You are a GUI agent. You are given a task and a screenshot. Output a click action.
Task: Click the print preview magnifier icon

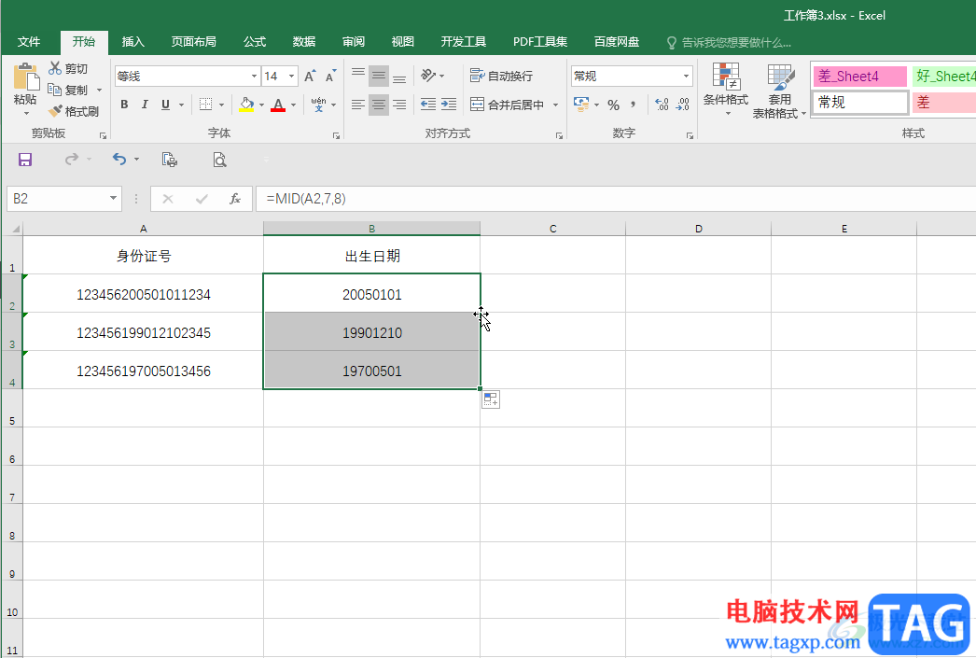(219, 160)
